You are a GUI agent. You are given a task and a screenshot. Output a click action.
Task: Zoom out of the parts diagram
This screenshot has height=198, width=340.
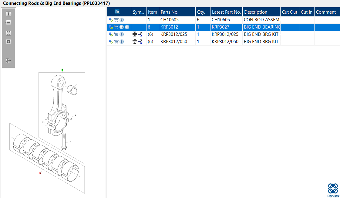8,22
